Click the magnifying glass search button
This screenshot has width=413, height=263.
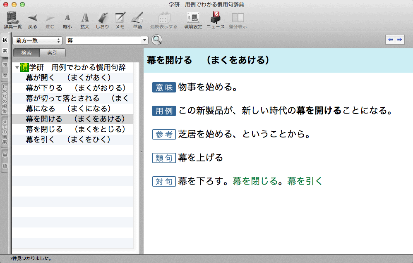click(156, 40)
